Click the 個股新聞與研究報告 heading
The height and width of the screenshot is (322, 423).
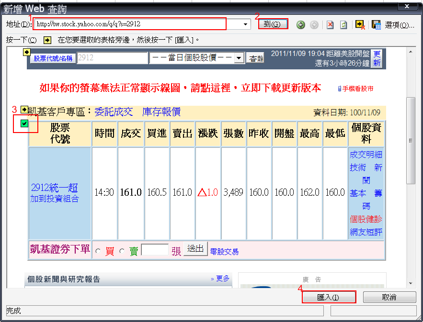pos(64,279)
